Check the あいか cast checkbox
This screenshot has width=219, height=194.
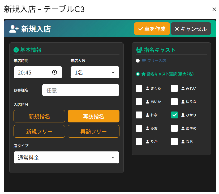click(139, 102)
